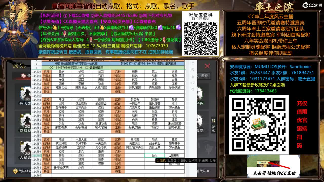
Task: Select the cell 重整旗鼓
Action: (x=154, y=107)
